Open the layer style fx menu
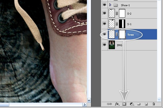163x108 pixels. tap(117, 104)
